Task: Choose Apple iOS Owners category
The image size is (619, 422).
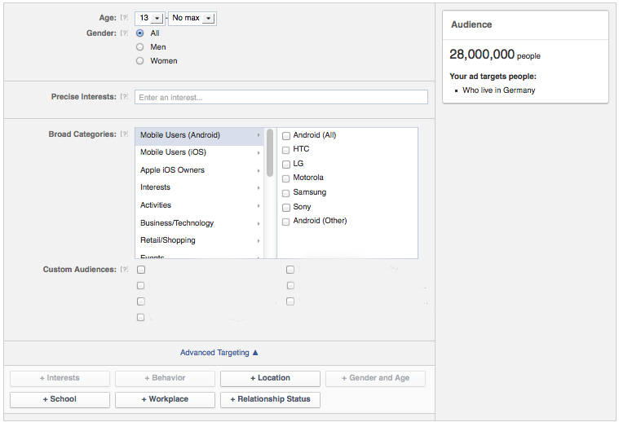Action: 172,170
